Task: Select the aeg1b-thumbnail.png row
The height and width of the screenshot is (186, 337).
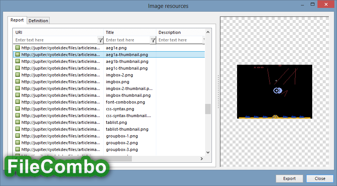Action: pyautogui.click(x=109, y=61)
